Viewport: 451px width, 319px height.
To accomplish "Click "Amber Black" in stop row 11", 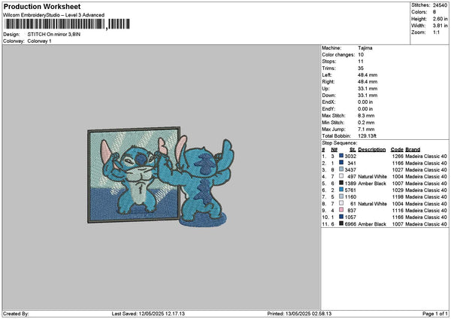I will [372, 224].
